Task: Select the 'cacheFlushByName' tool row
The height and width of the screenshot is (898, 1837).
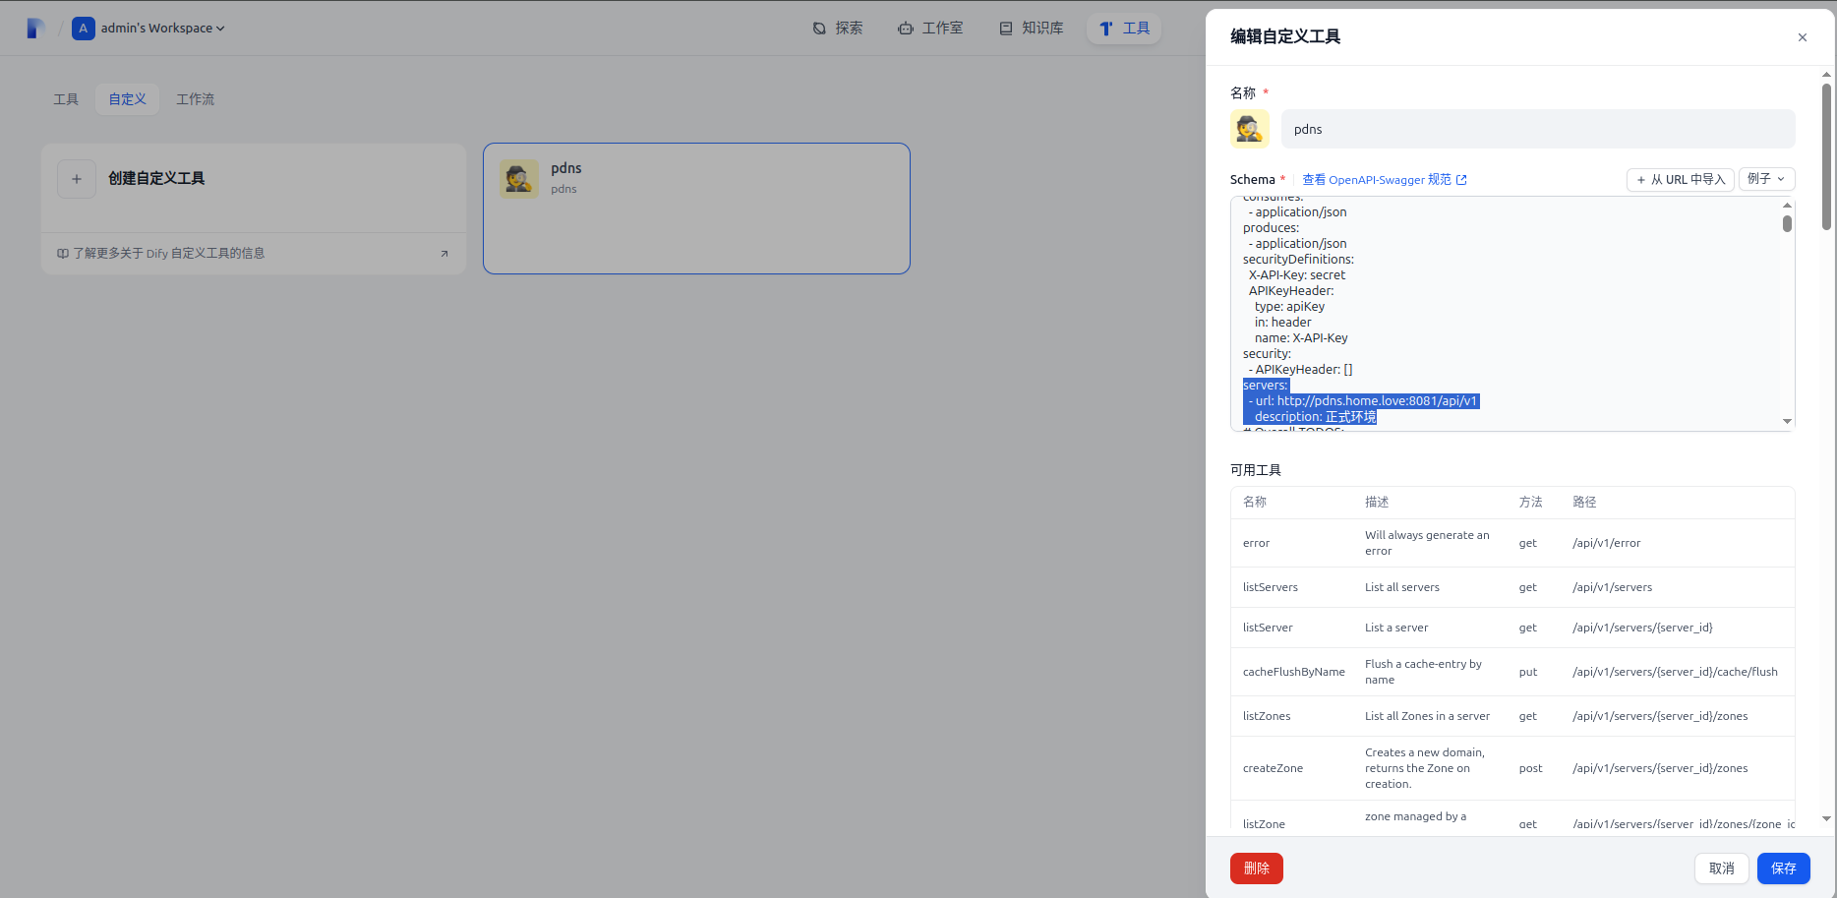Action: pyautogui.click(x=1512, y=672)
